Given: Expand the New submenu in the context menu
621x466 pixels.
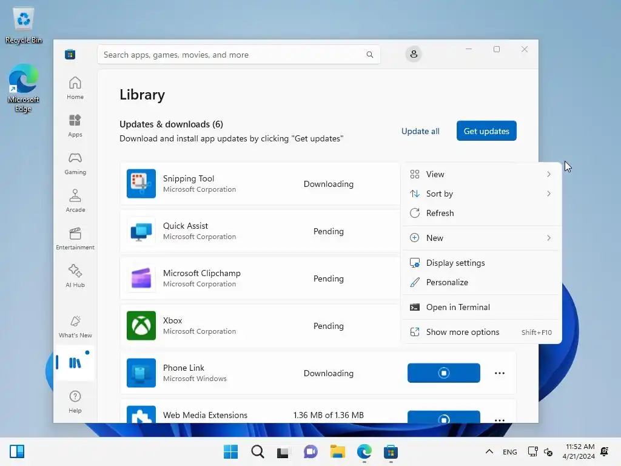Looking at the screenshot, I should [481, 238].
